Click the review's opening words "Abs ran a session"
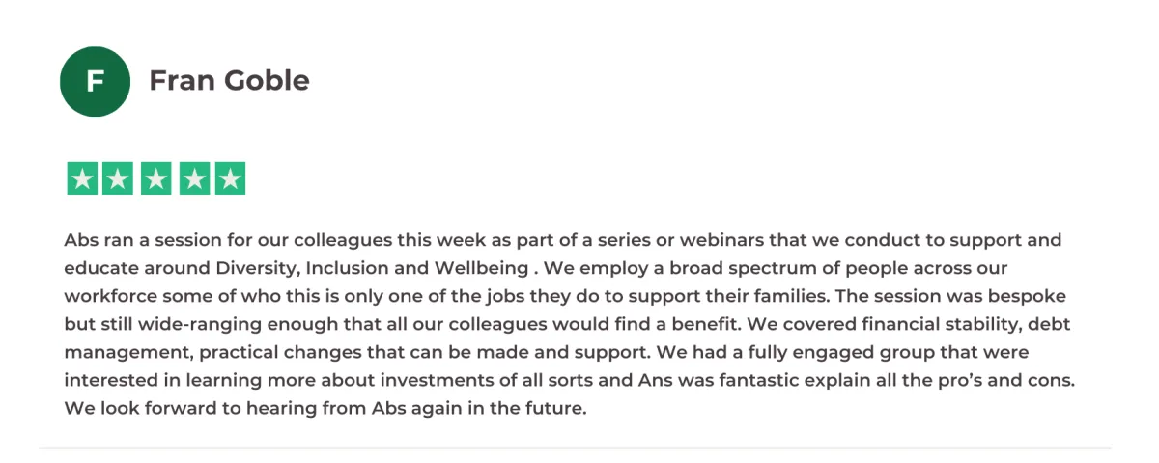The height and width of the screenshot is (463, 1159). pyautogui.click(x=127, y=239)
